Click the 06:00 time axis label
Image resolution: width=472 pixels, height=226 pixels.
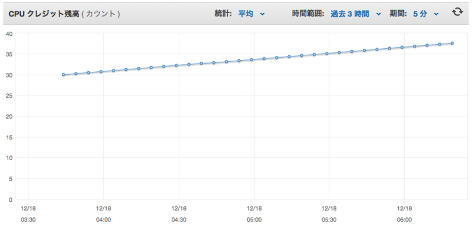pyautogui.click(x=404, y=220)
